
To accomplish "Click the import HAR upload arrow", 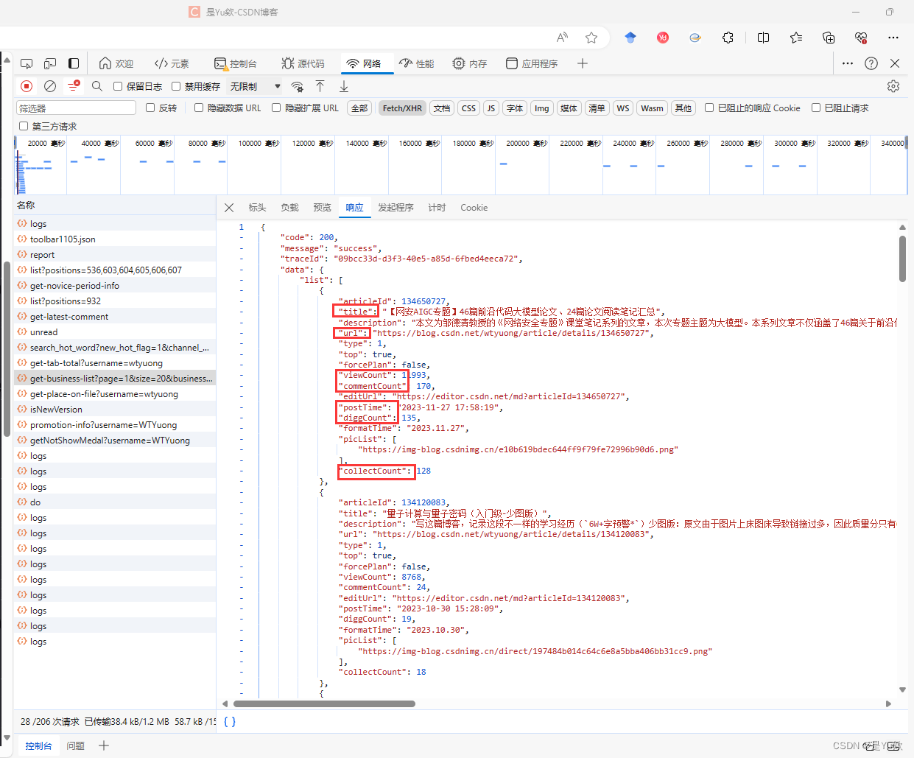I will [x=320, y=86].
